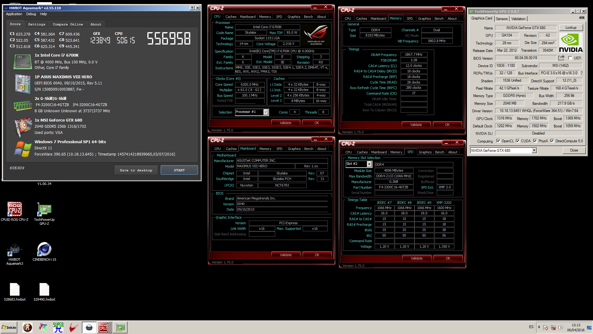The image size is (593, 334).
Task: Click Save to desktop in Aquamark
Action: [x=136, y=170]
